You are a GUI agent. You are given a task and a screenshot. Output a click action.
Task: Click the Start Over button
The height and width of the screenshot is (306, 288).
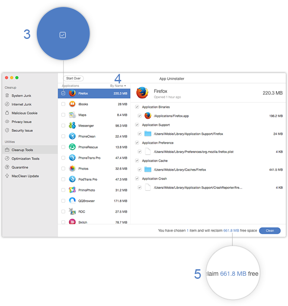[74, 78]
